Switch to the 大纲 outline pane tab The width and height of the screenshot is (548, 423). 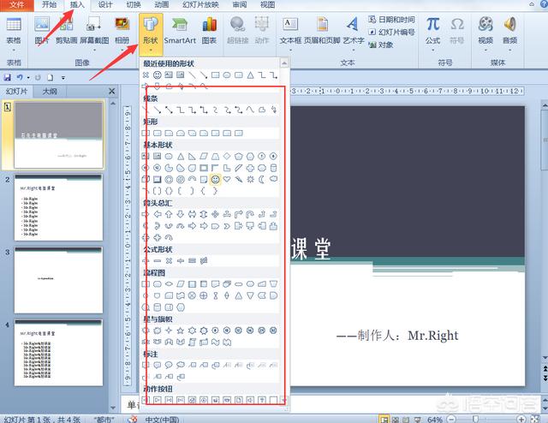point(50,92)
